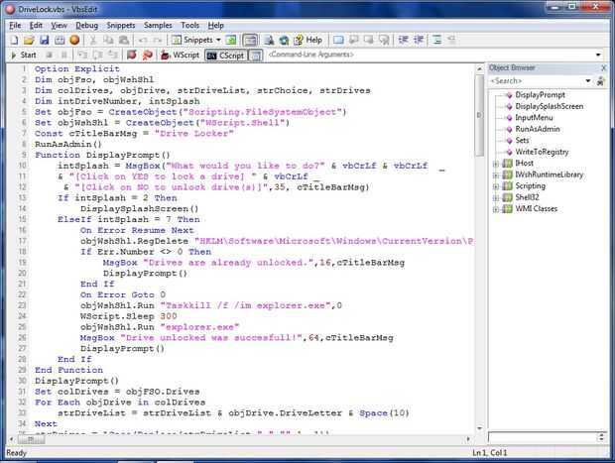Click the first indent lines icon
615x463 pixels.
(403, 40)
